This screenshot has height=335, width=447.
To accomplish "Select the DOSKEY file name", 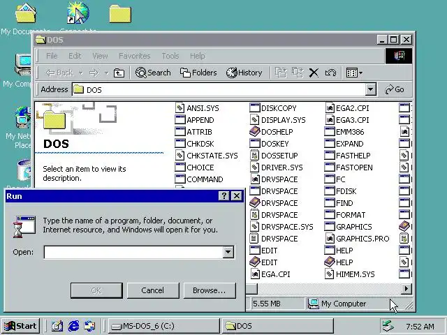I will click(275, 144).
